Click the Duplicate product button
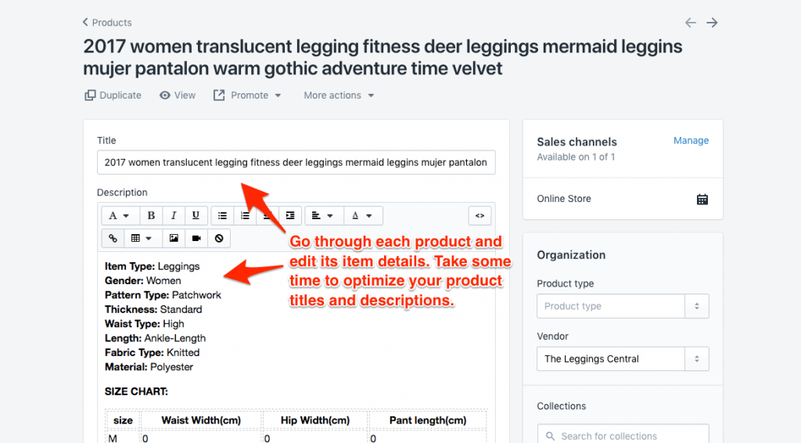The height and width of the screenshot is (443, 801). click(113, 95)
